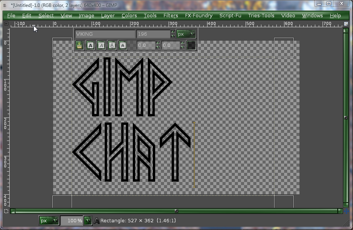Click the font size field showing 196
The height and width of the screenshot is (230, 353).
(x=153, y=34)
